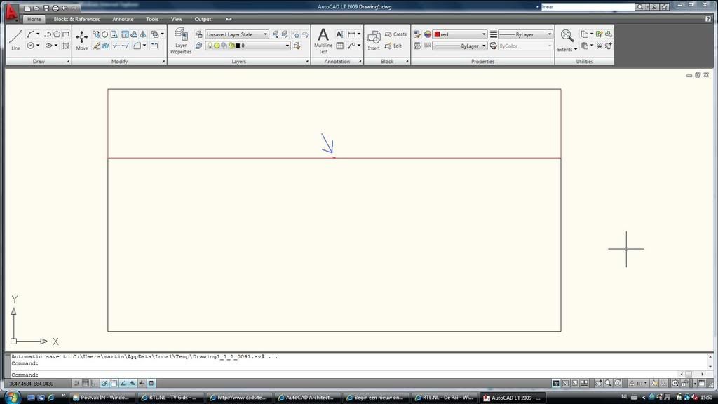Toggle Object Snap in status bar
The image size is (718, 404).
tap(114, 384)
